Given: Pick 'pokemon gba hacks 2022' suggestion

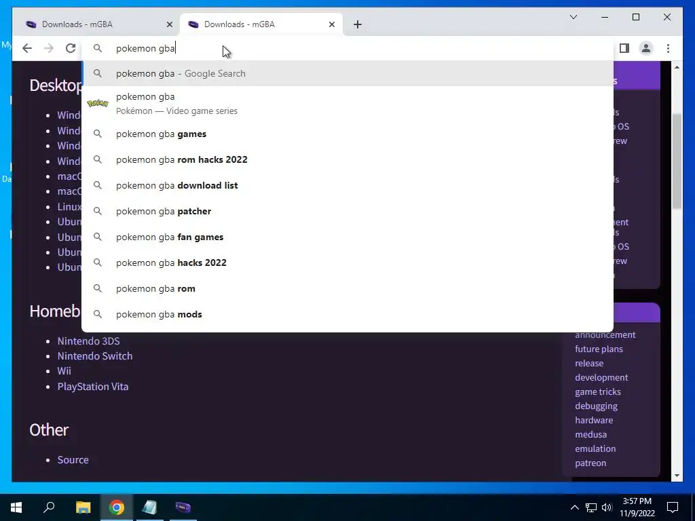Looking at the screenshot, I should point(347,263).
